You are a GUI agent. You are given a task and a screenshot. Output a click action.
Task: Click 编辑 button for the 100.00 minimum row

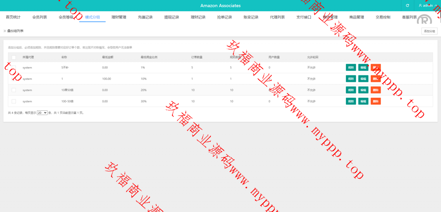pyautogui.click(x=363, y=79)
